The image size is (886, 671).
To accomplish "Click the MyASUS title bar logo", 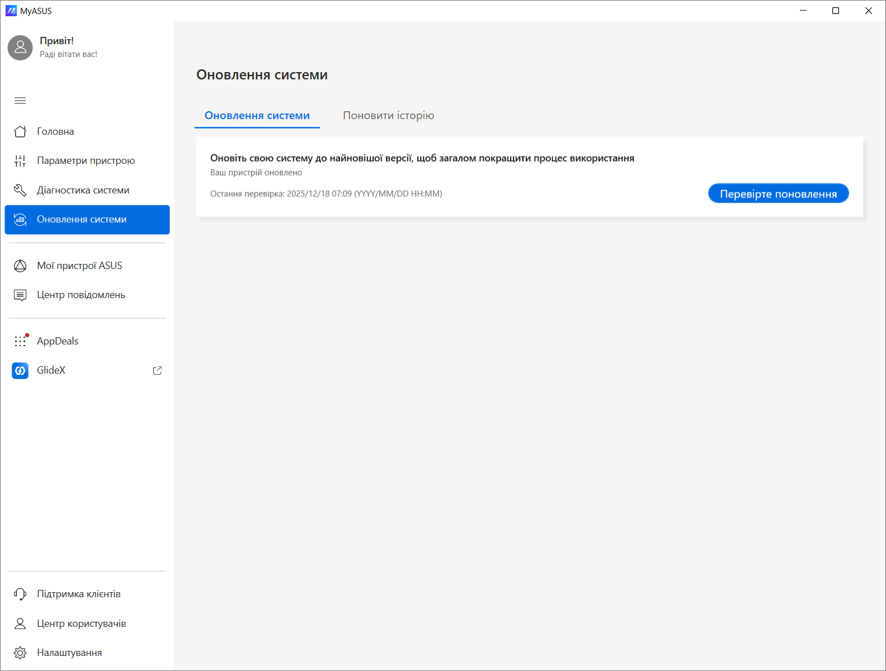I will click(11, 11).
